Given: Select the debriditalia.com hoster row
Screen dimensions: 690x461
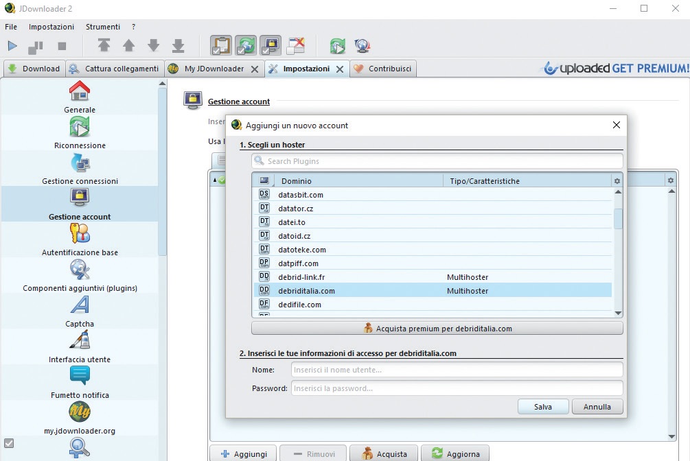Looking at the screenshot, I should 433,290.
